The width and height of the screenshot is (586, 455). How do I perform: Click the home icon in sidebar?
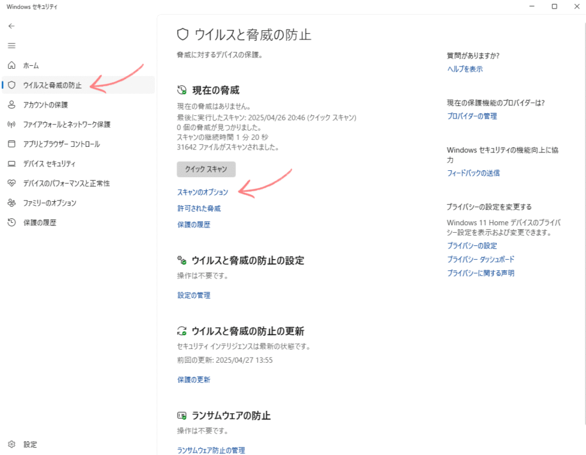(11, 65)
